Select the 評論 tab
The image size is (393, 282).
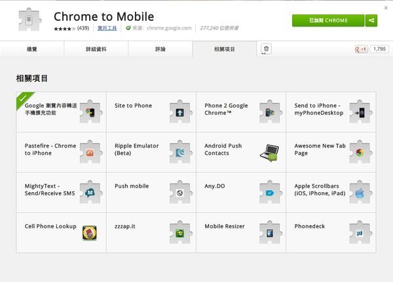point(160,49)
